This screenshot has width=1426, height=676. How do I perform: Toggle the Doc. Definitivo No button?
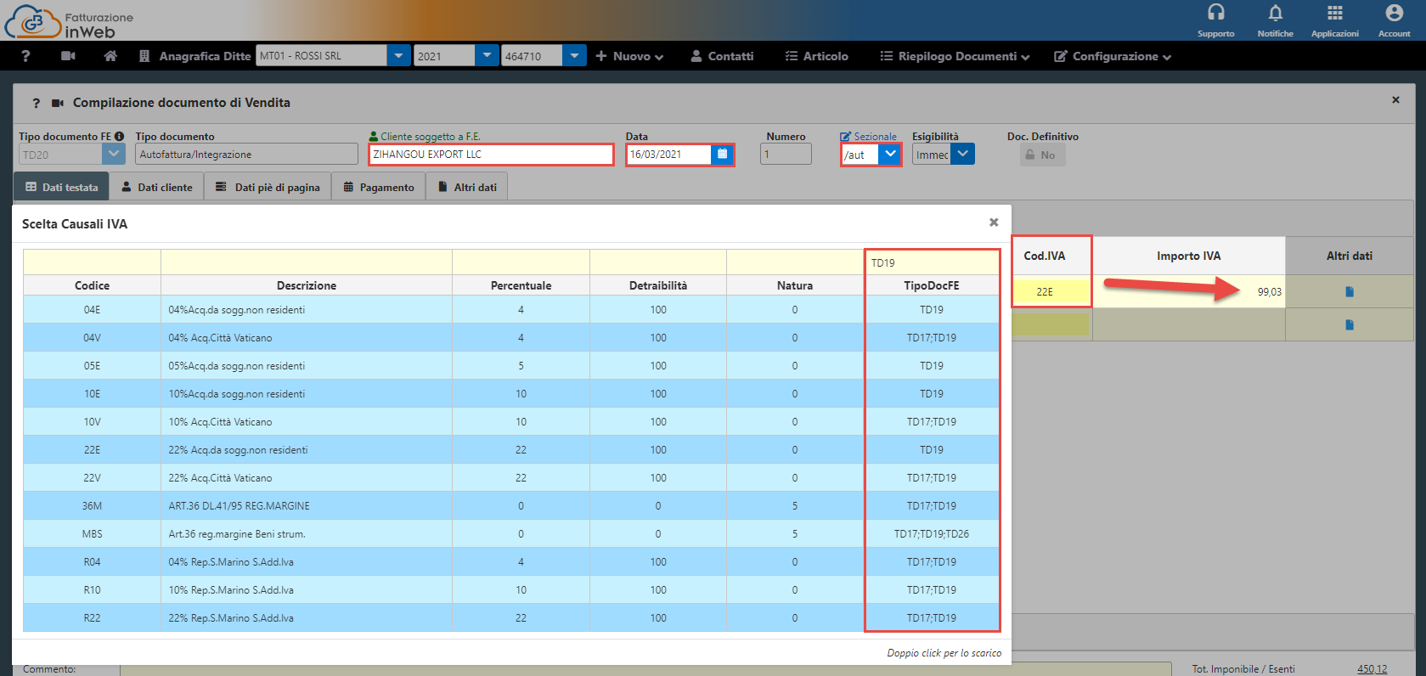point(1042,155)
